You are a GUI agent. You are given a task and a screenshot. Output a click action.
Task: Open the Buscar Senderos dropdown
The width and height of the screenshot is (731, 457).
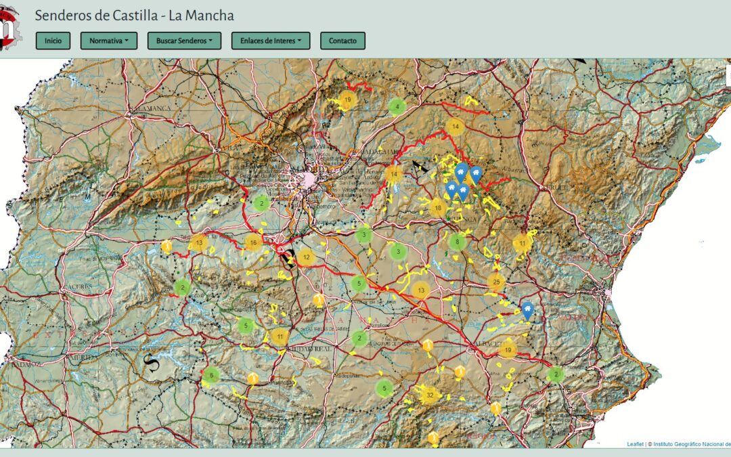coord(184,41)
